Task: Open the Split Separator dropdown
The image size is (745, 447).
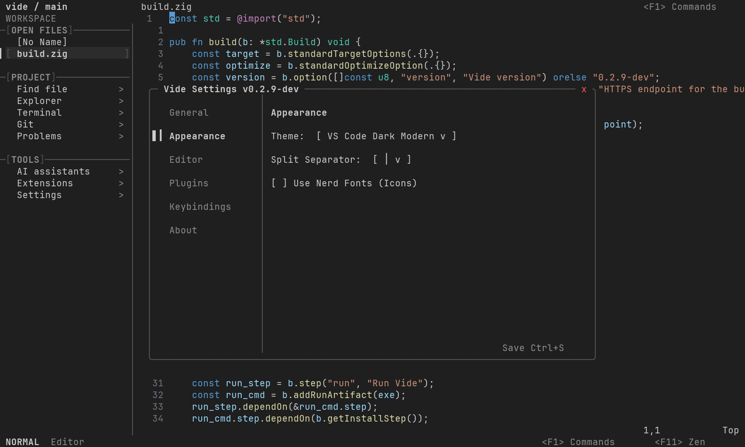Action: [x=392, y=160]
